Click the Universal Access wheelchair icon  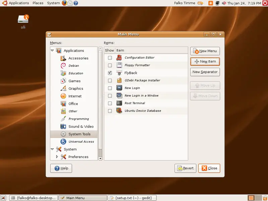63,141
